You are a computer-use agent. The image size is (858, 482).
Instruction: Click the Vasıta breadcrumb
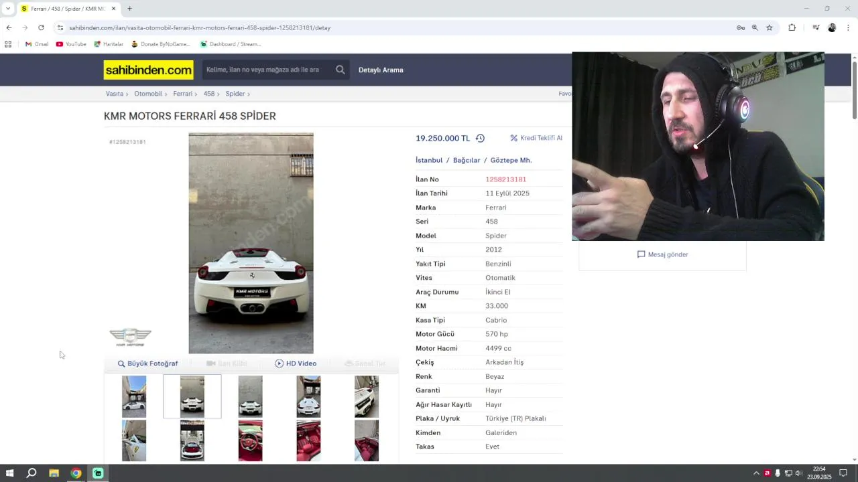(115, 94)
